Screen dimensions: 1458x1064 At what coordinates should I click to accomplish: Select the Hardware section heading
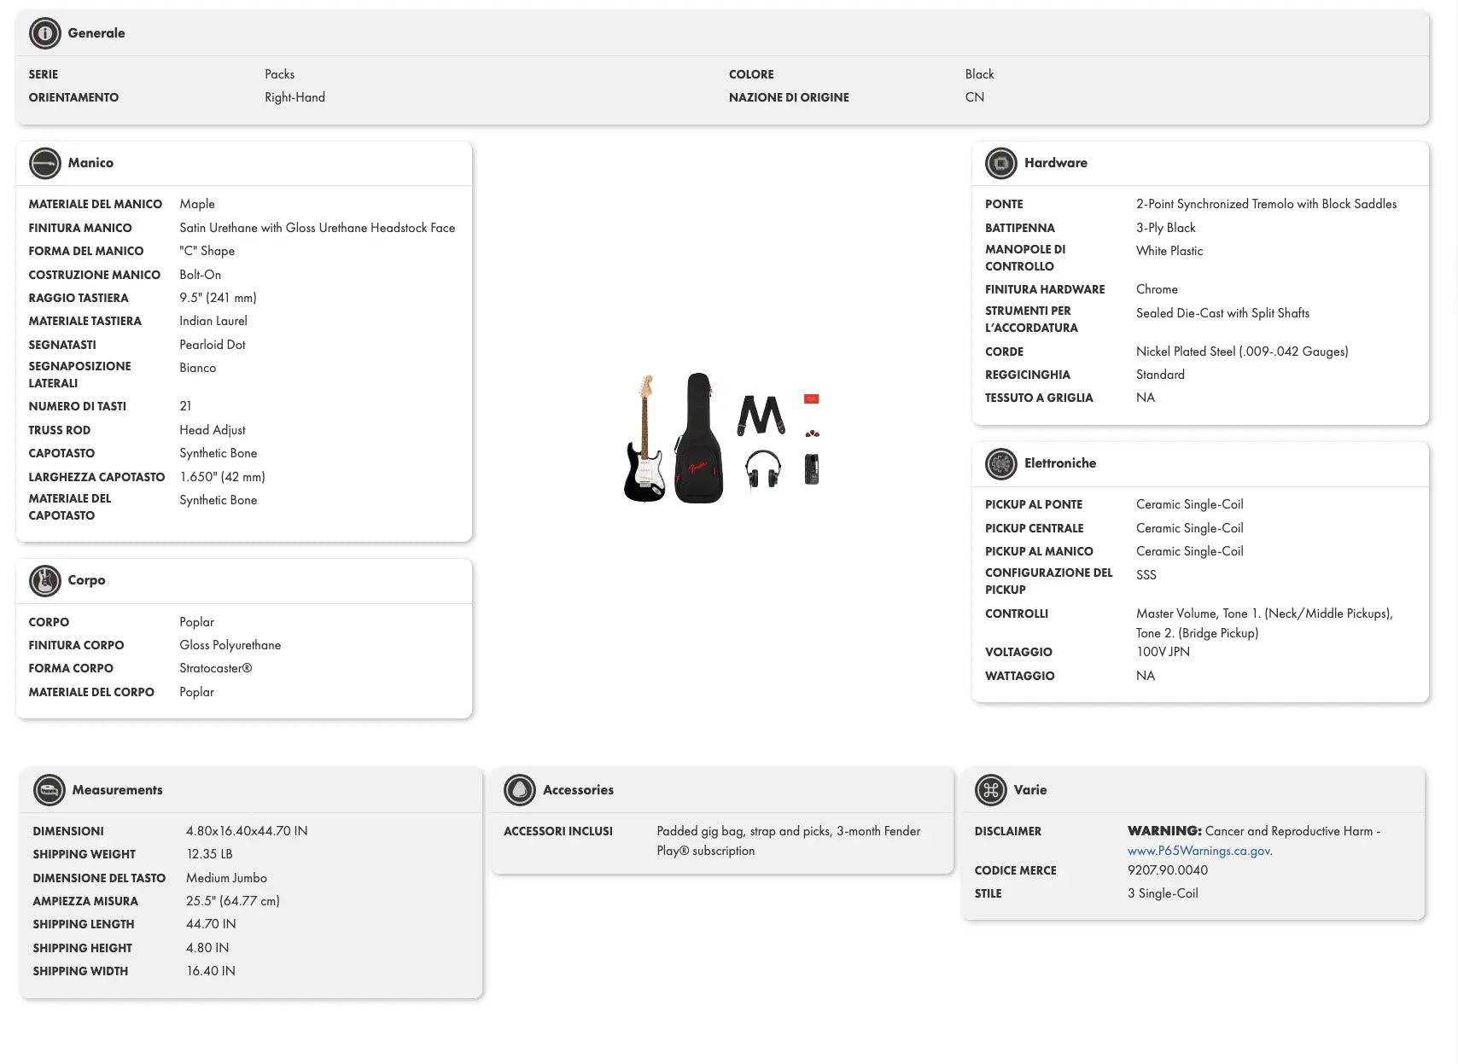(x=1055, y=163)
